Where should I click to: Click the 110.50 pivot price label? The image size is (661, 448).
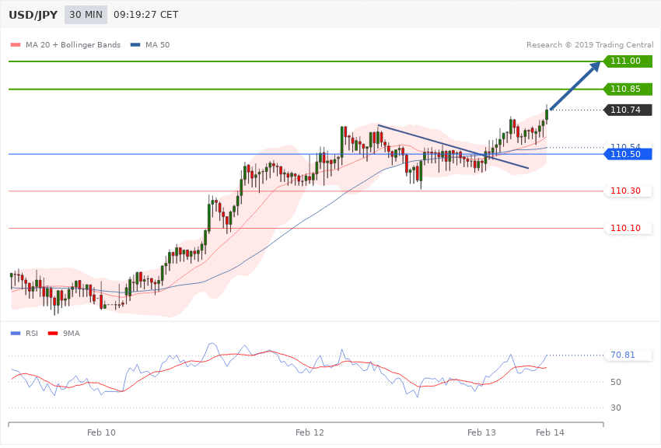(x=628, y=154)
